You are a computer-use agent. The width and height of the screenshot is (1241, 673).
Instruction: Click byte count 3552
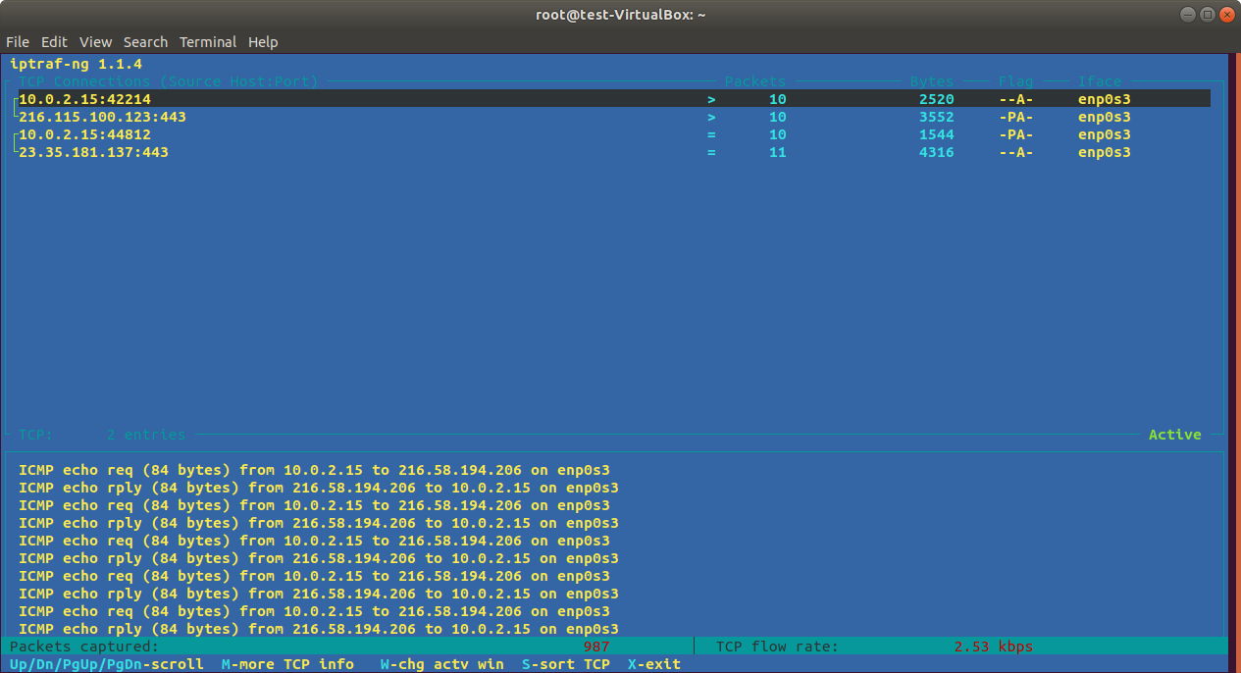936,117
